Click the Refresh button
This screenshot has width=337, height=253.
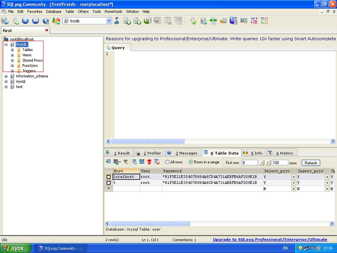coord(311,163)
